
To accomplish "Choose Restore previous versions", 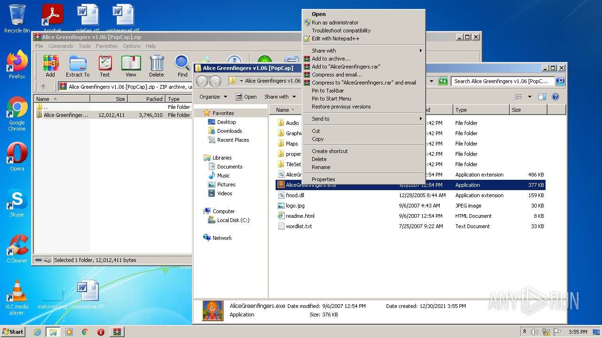I will click(341, 107).
